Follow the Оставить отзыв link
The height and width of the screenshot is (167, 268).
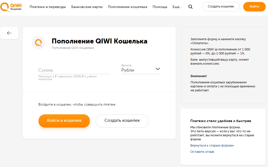click(x=202, y=152)
